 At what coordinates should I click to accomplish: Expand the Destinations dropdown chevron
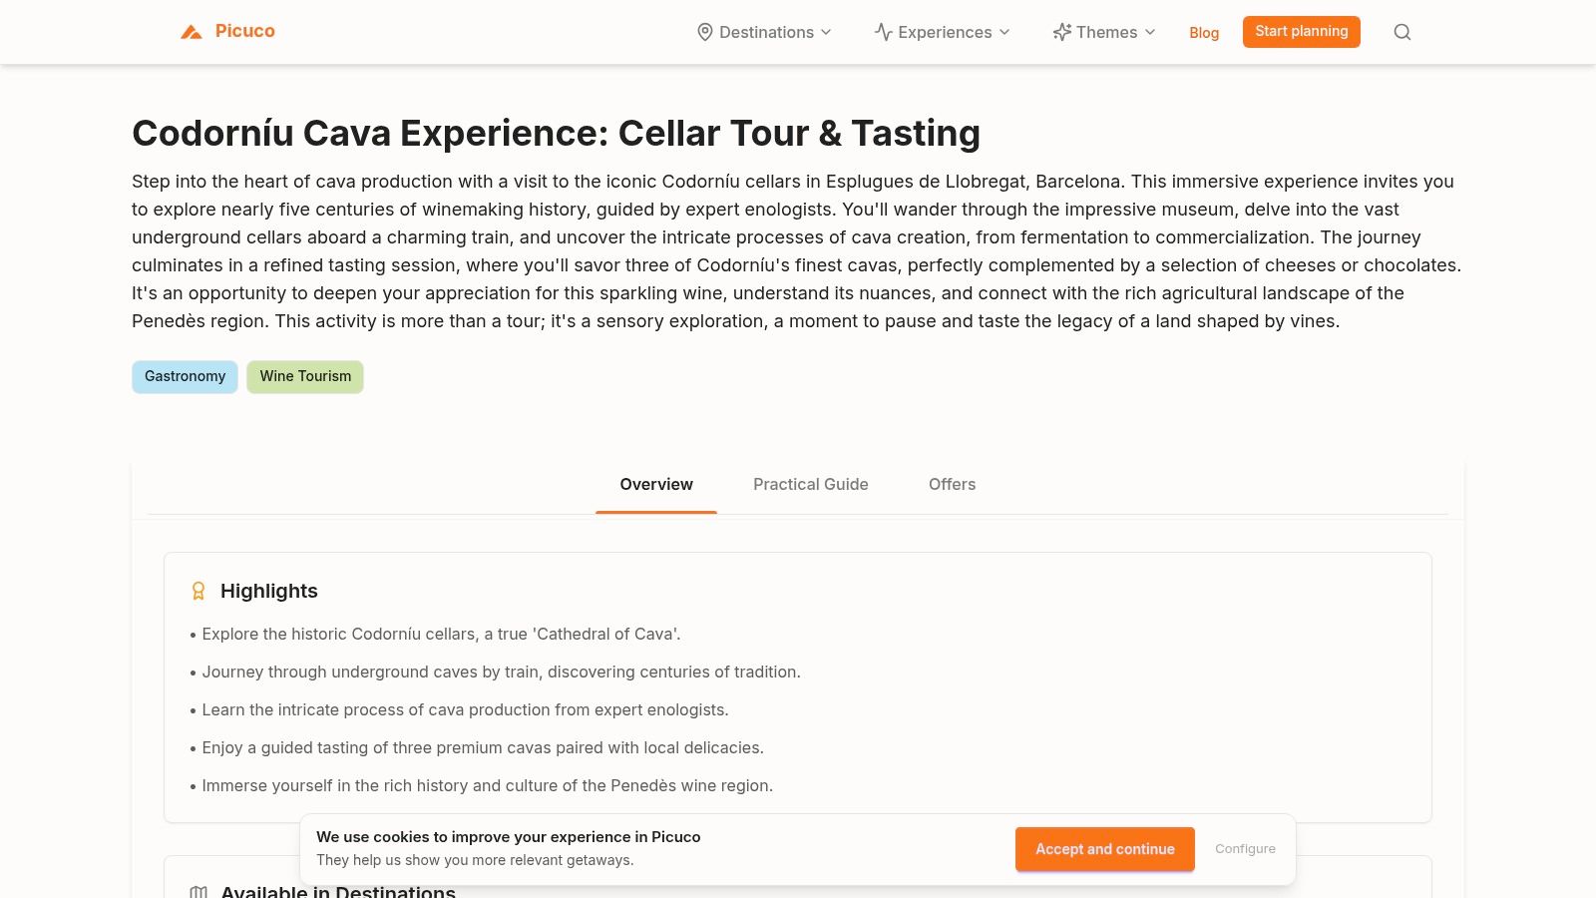(826, 32)
